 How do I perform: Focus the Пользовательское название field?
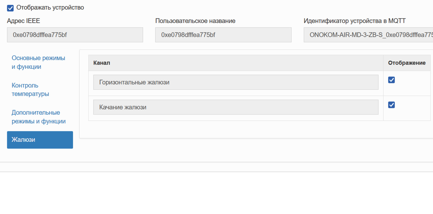[223, 35]
